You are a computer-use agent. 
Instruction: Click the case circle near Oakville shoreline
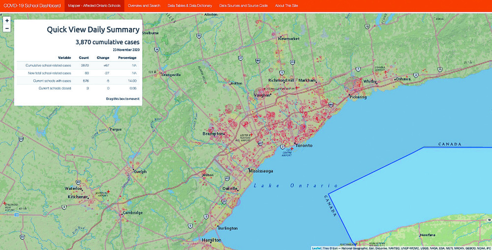click(x=236, y=200)
